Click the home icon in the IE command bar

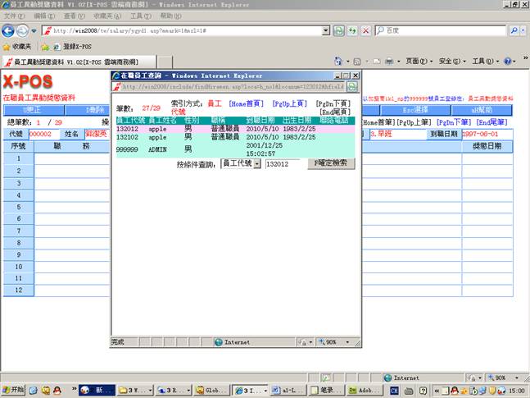[x=339, y=62]
